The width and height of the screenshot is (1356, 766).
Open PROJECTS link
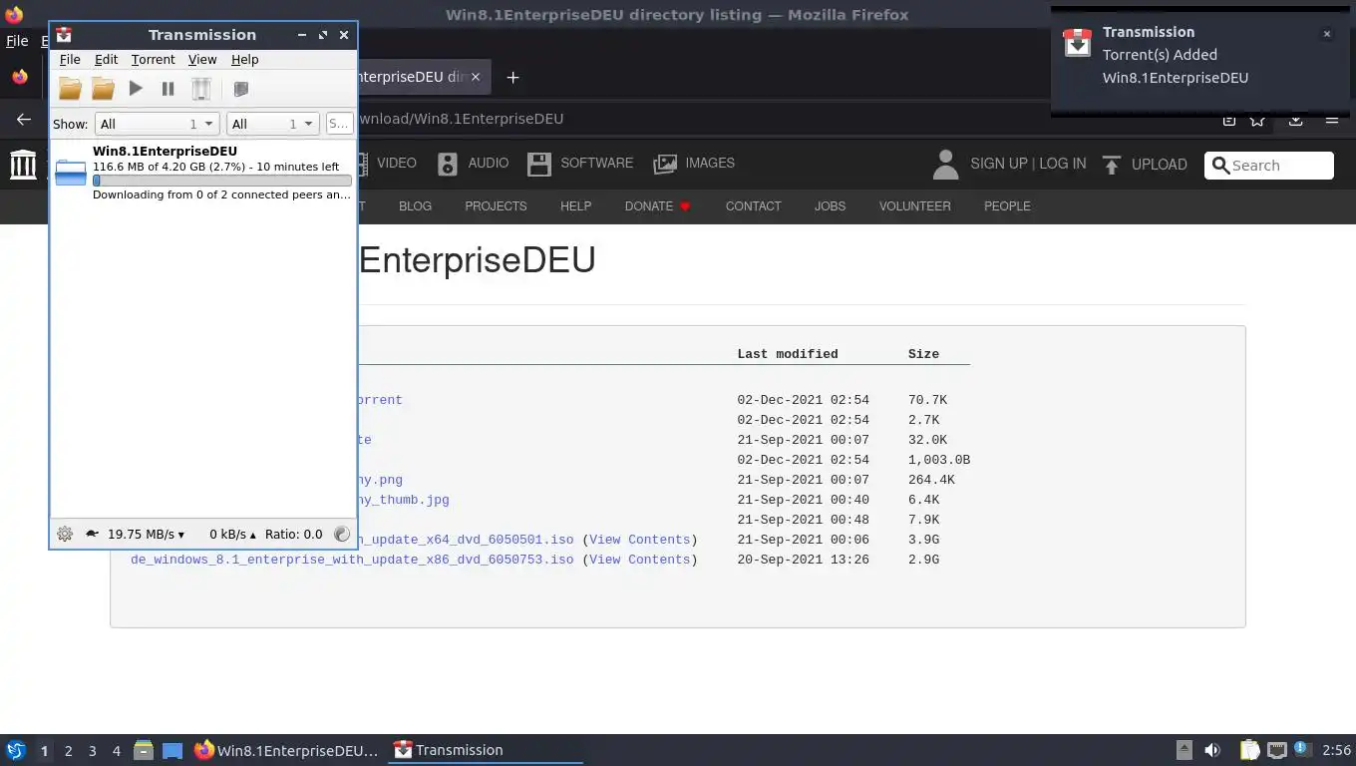click(x=496, y=206)
